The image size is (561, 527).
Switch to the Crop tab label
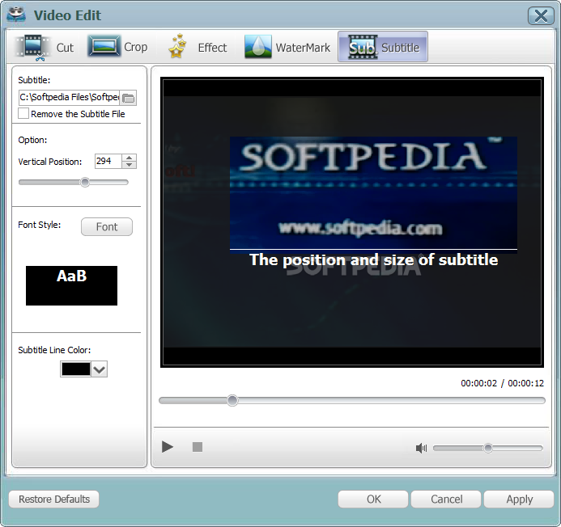pyautogui.click(x=136, y=47)
